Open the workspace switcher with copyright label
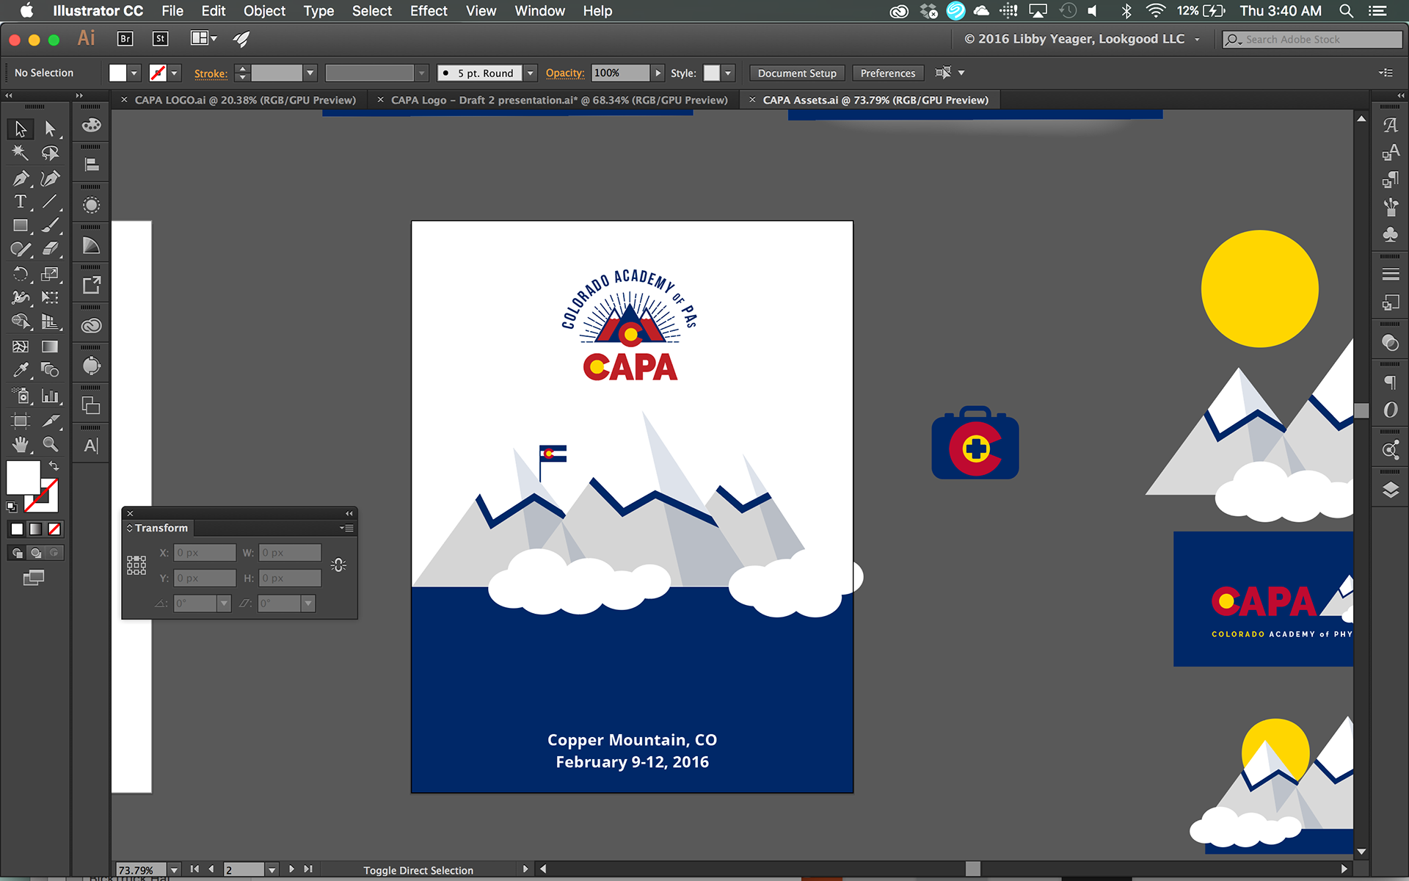The image size is (1409, 881). 1082,39
